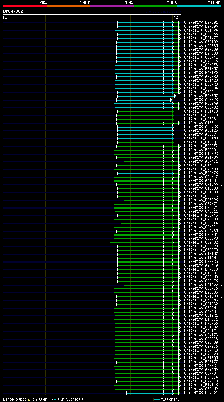Viewport: 224px width, 402px height.
Task: Click the orange ~40% identity legend segment
Action: point(69,6)
